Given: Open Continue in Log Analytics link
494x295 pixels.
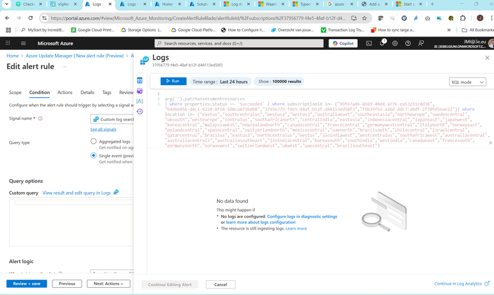Looking at the screenshot, I should pos(461,283).
